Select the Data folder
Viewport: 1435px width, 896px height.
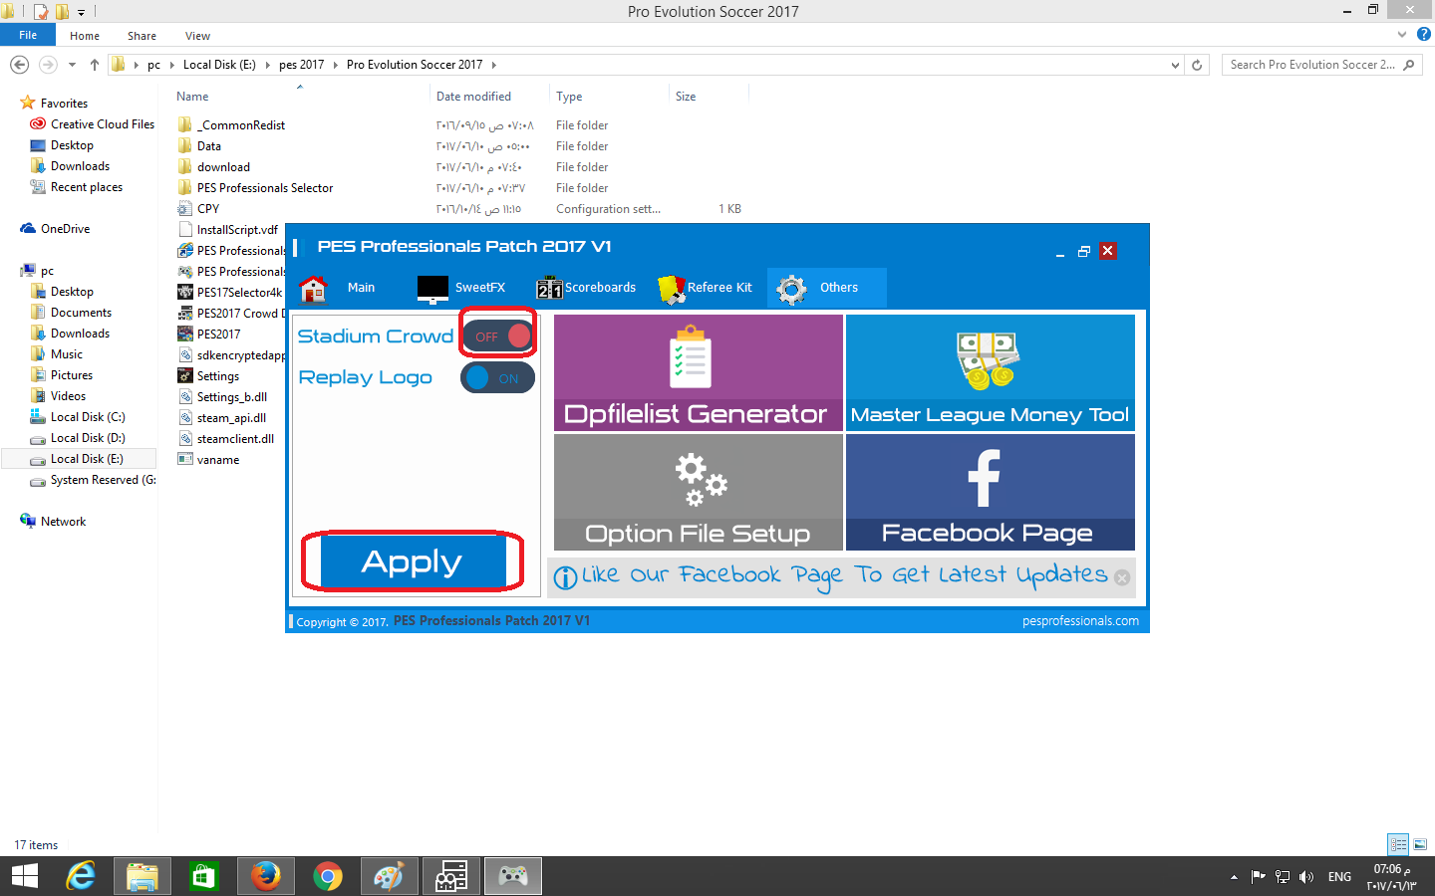pos(209,146)
